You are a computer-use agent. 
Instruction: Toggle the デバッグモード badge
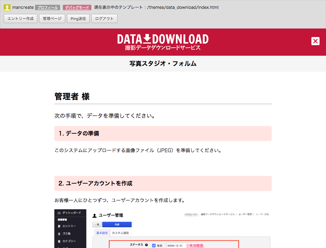[77, 7]
